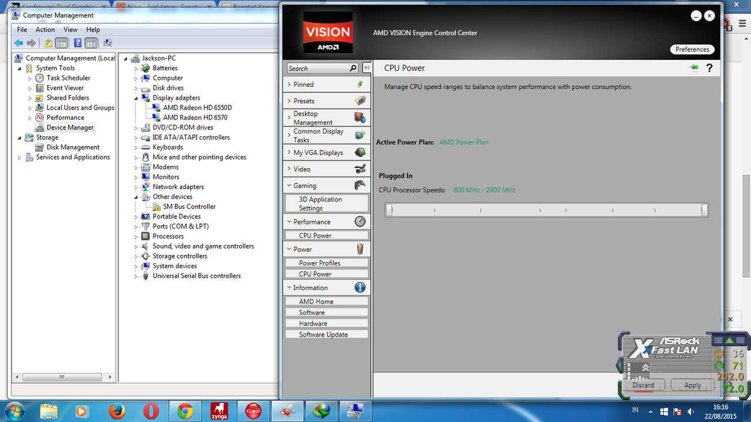The image size is (751, 422).
Task: Click maximum CPU speed slider handle
Action: coord(705,210)
